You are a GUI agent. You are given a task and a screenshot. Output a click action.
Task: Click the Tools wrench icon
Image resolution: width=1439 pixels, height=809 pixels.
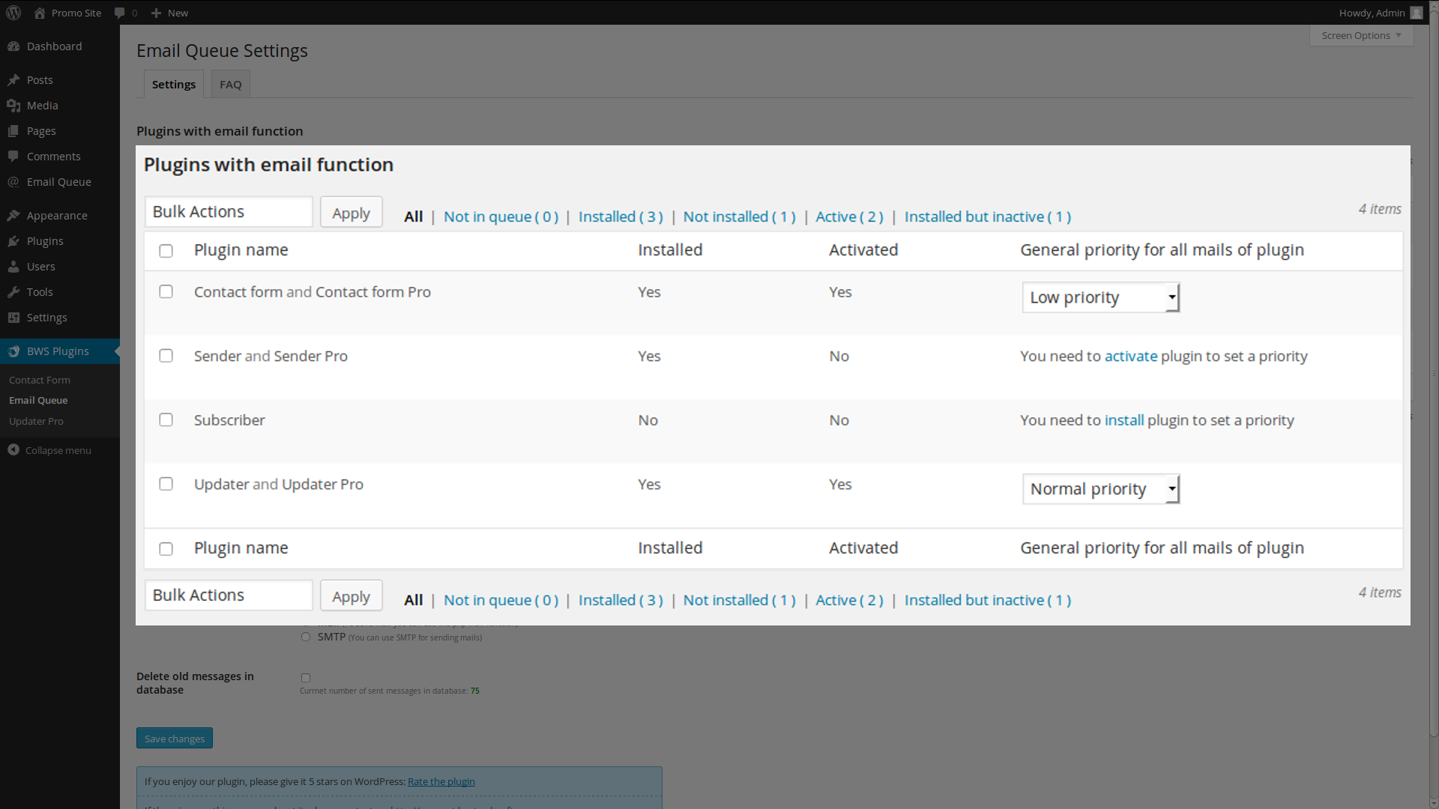(13, 292)
